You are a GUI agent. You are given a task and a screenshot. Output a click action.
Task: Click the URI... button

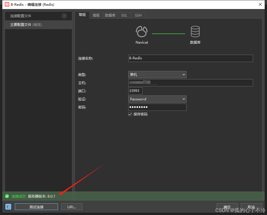(x=72, y=207)
